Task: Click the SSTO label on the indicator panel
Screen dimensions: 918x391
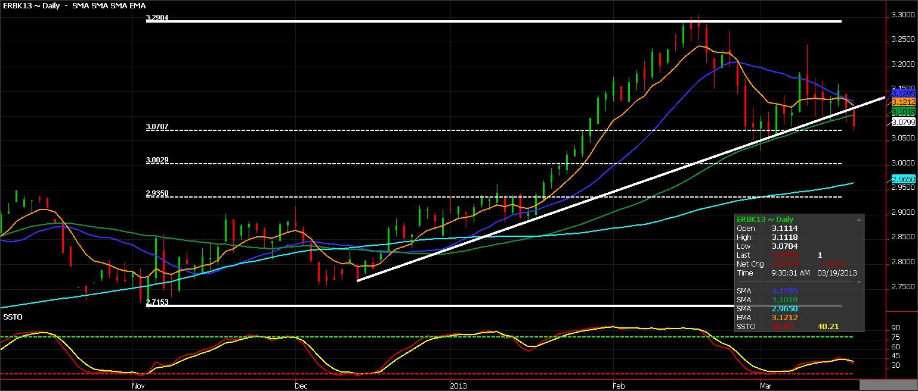Action: [x=13, y=317]
